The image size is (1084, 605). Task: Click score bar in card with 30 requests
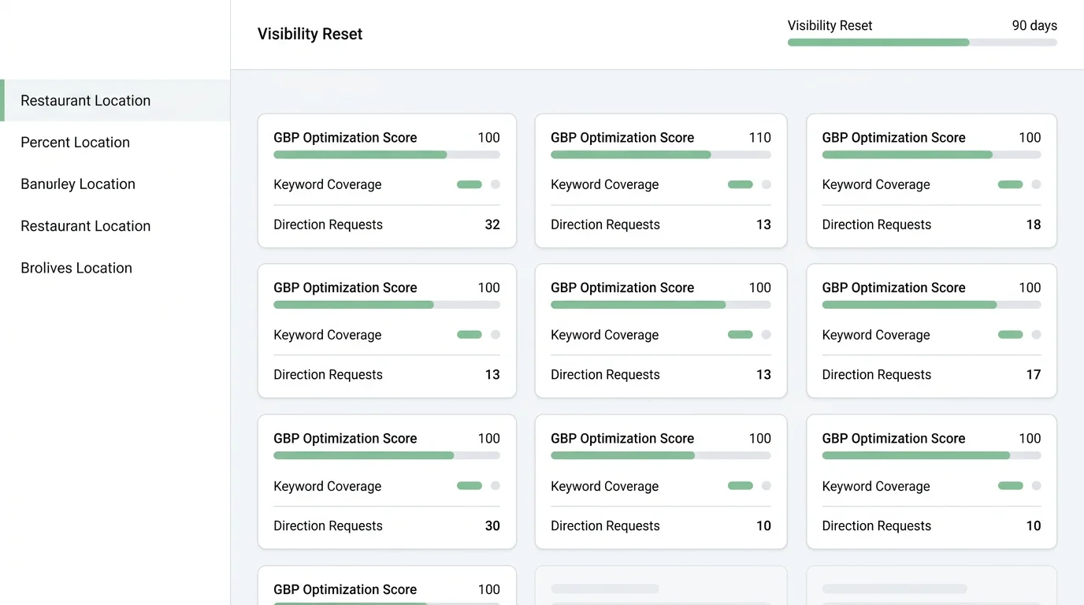point(387,455)
